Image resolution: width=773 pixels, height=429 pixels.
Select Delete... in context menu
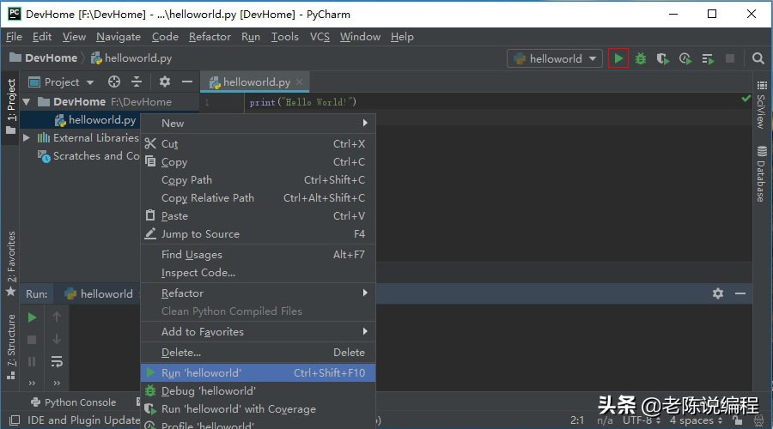click(259, 352)
